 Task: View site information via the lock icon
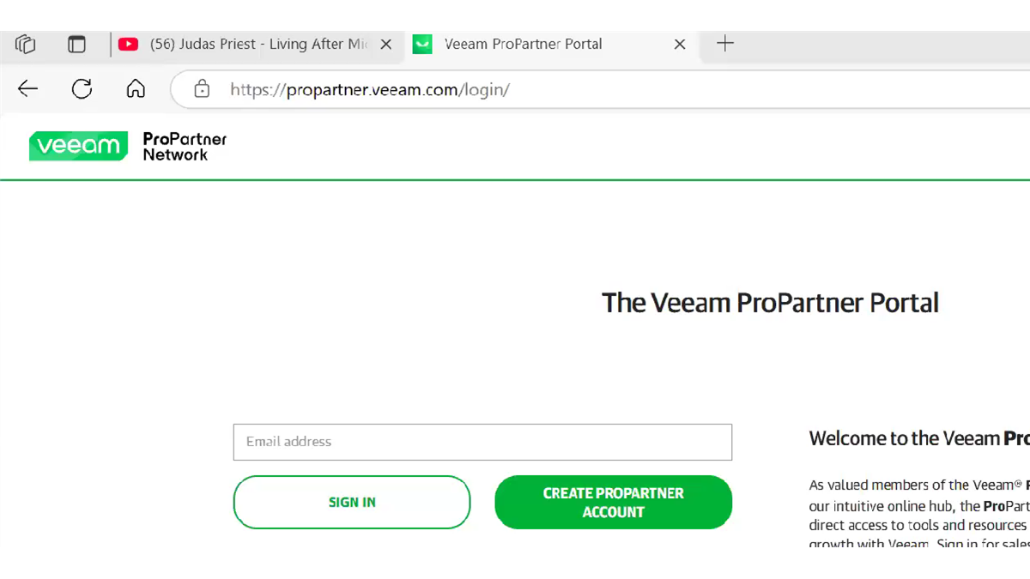point(202,89)
